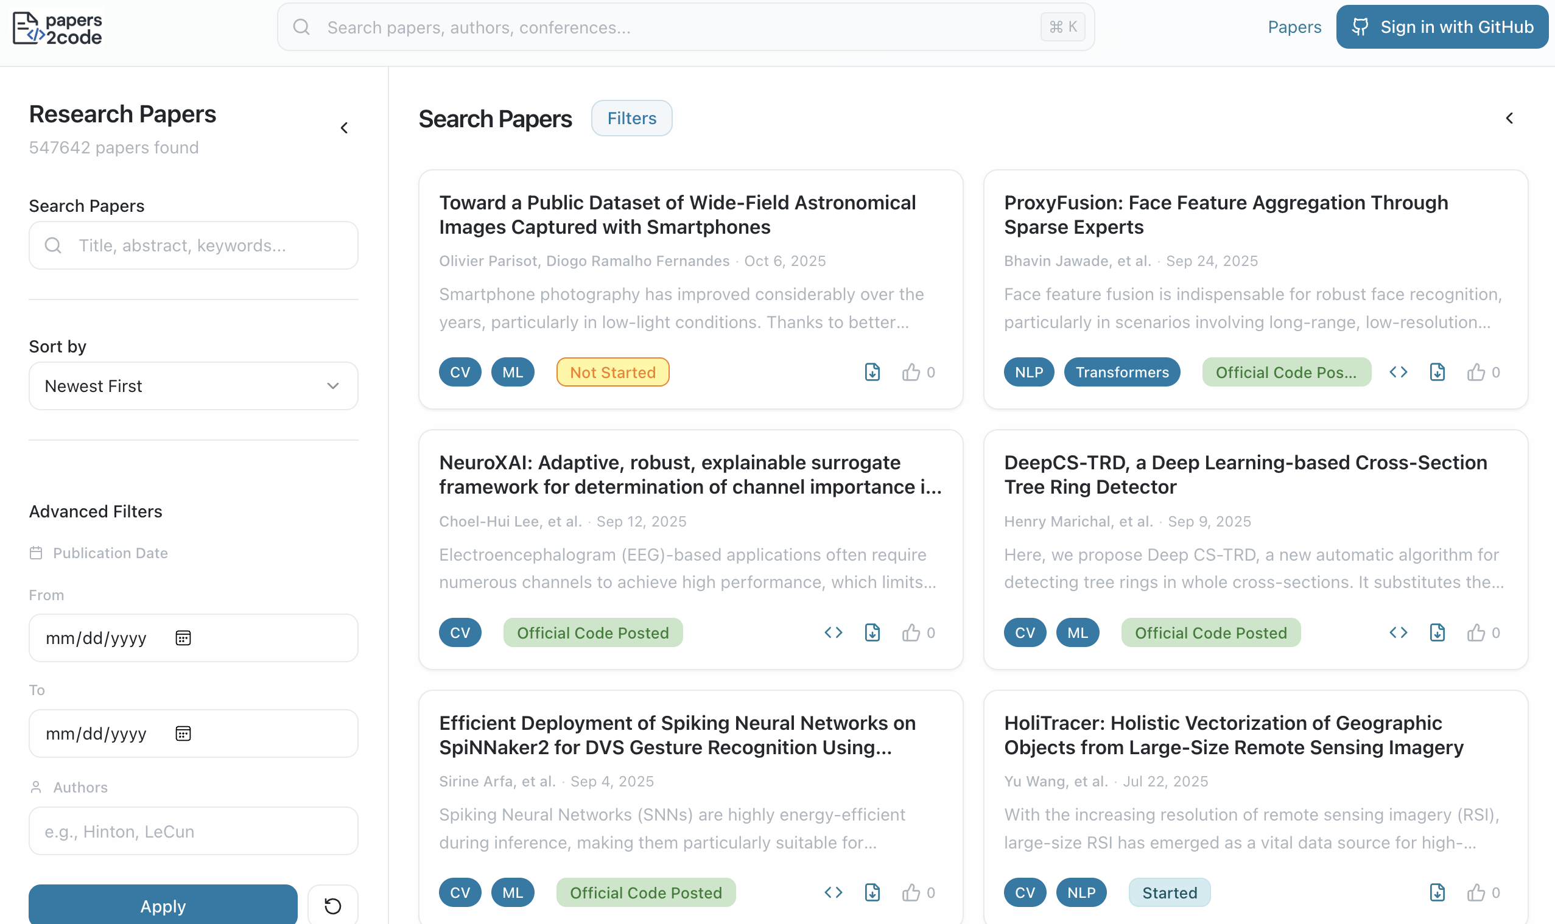Open the Papers nav link
Image resolution: width=1555 pixels, height=924 pixels.
click(x=1294, y=27)
